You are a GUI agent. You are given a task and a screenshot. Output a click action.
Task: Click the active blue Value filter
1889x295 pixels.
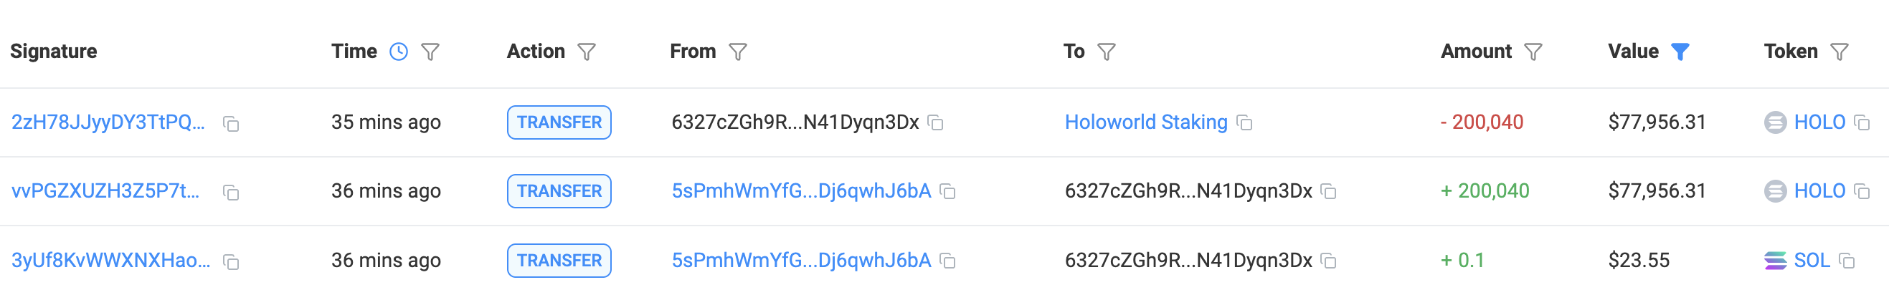point(1680,52)
